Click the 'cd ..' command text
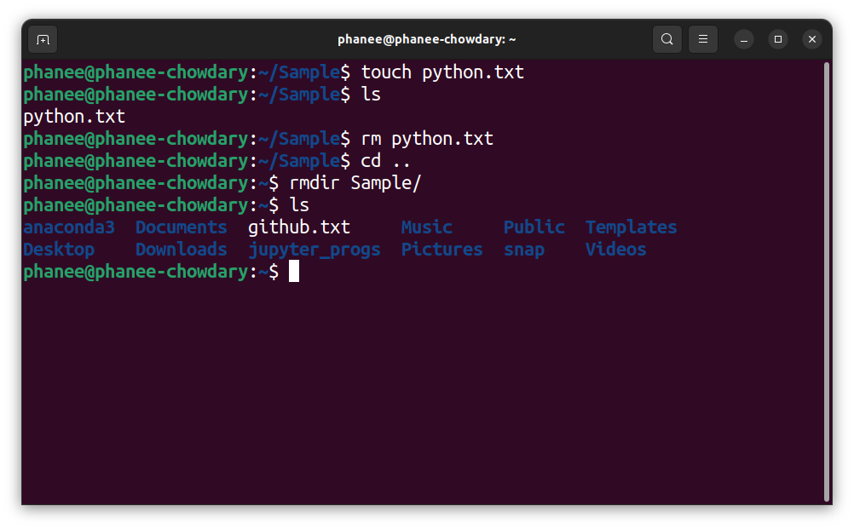The height and width of the screenshot is (529, 854). 385,161
